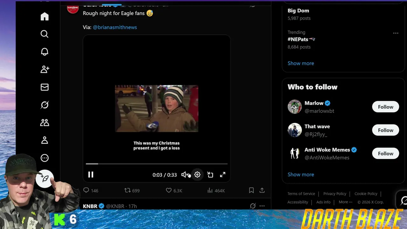Viewport: 407px width, 229px height.
Task: Show more trending topics
Action: [301, 63]
